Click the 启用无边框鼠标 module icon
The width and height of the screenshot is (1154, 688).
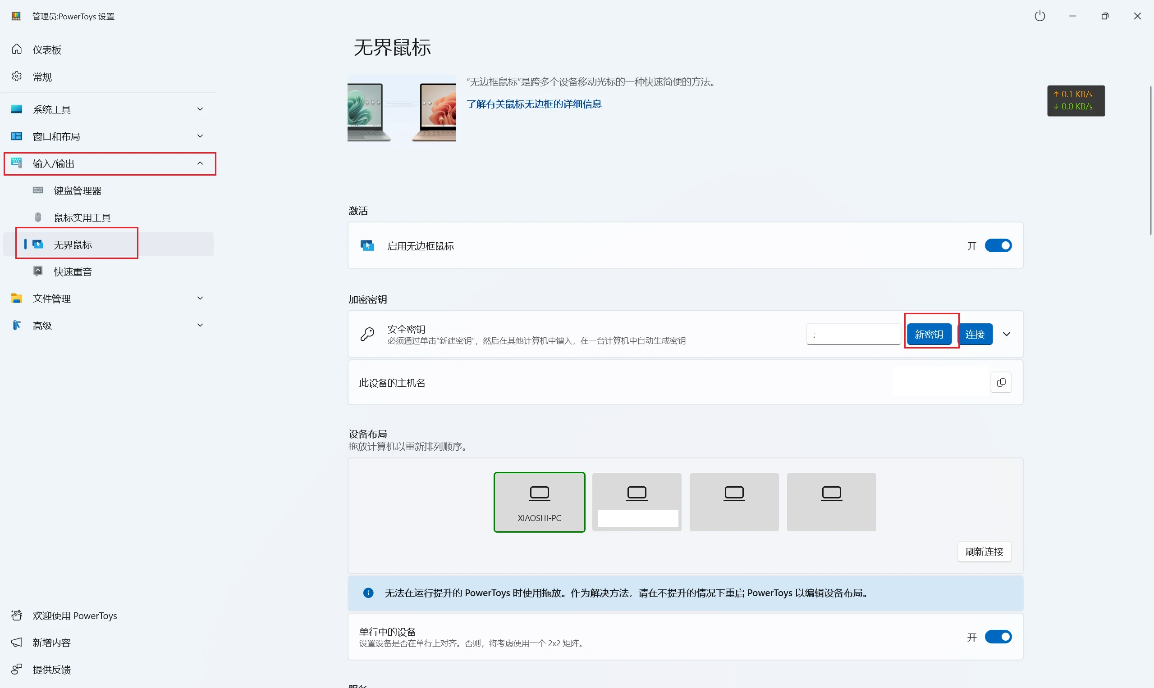click(367, 245)
